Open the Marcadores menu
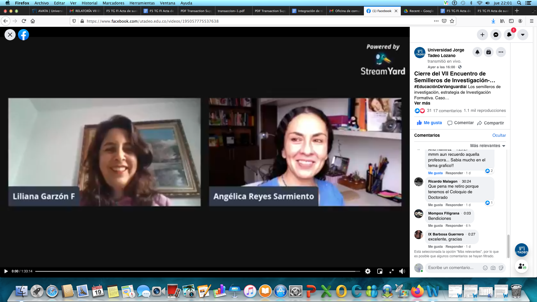This screenshot has height=302, width=537. (113, 3)
